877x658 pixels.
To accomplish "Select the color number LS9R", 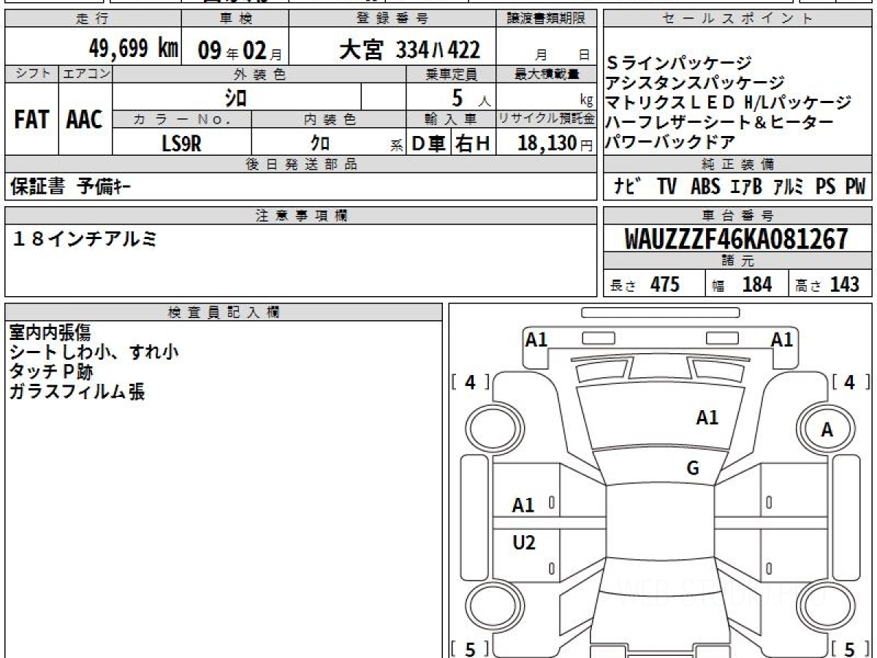I will point(181,144).
